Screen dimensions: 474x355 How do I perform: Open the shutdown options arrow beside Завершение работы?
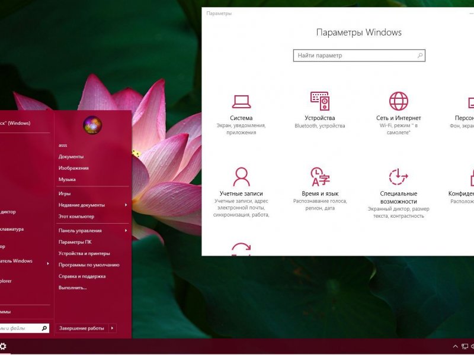click(113, 328)
